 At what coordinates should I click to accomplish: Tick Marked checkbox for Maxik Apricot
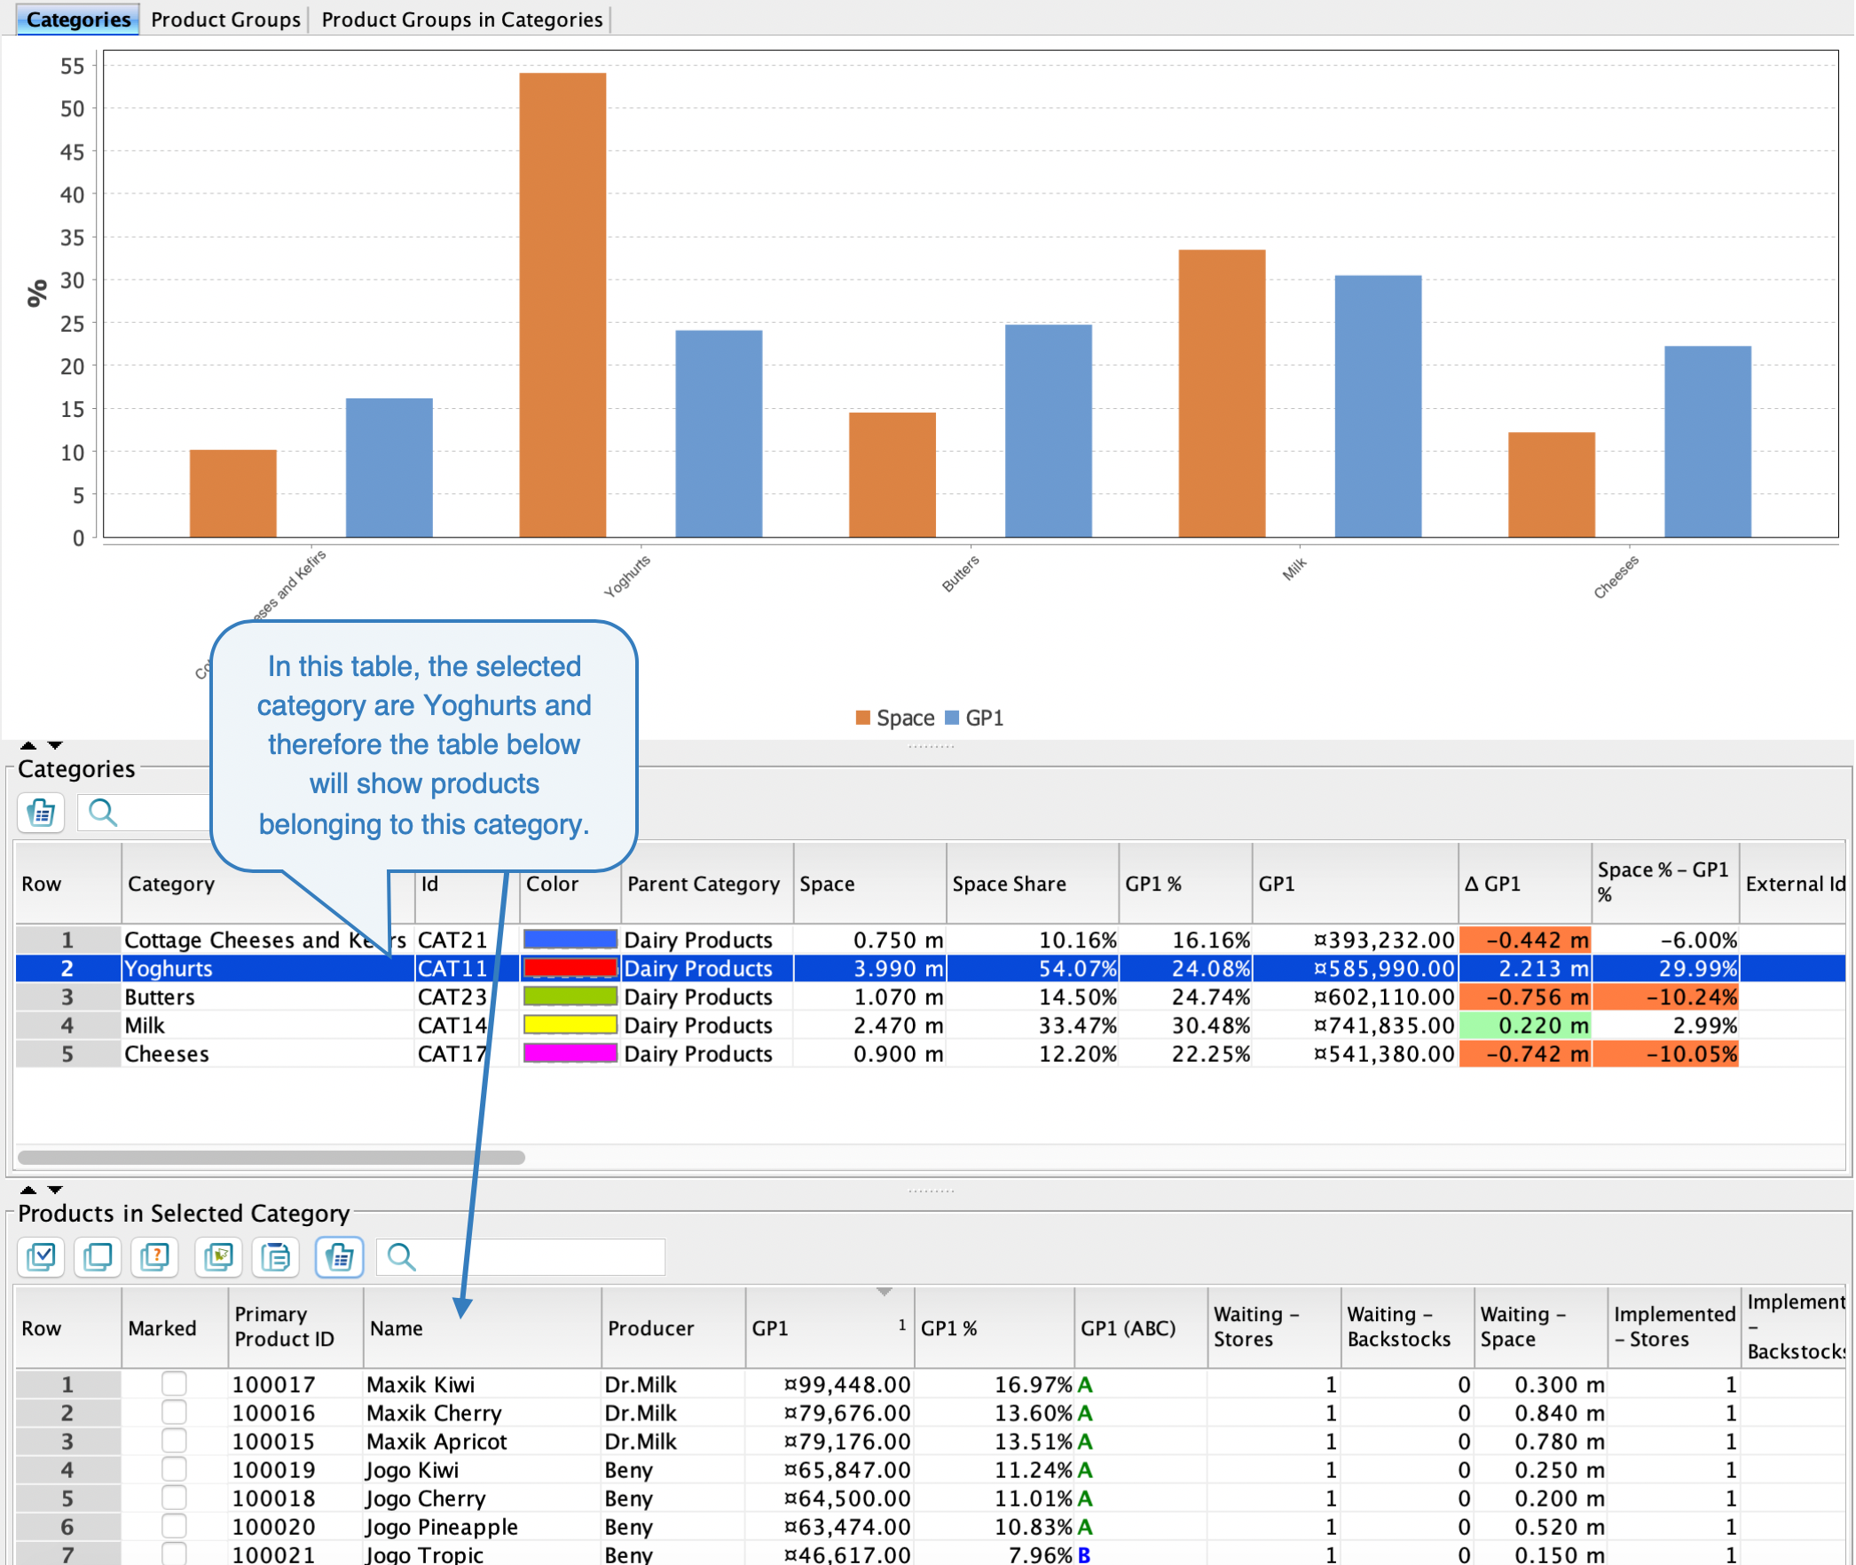coord(174,1441)
